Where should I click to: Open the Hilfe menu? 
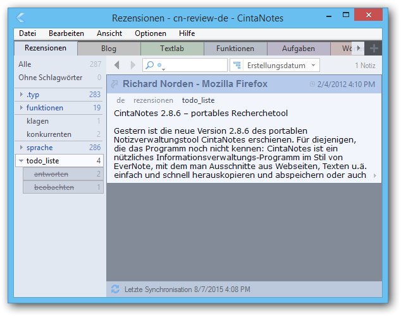(187, 33)
